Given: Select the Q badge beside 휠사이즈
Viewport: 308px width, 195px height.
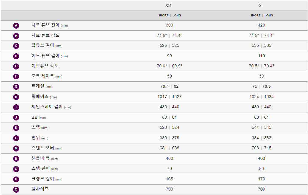Looking at the screenshot, I should (16, 189).
